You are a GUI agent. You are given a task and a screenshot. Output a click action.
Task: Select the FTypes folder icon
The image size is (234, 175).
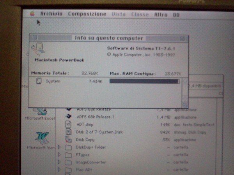pyautogui.click(x=68, y=155)
